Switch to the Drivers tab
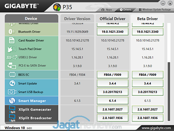 [x=125, y=10]
